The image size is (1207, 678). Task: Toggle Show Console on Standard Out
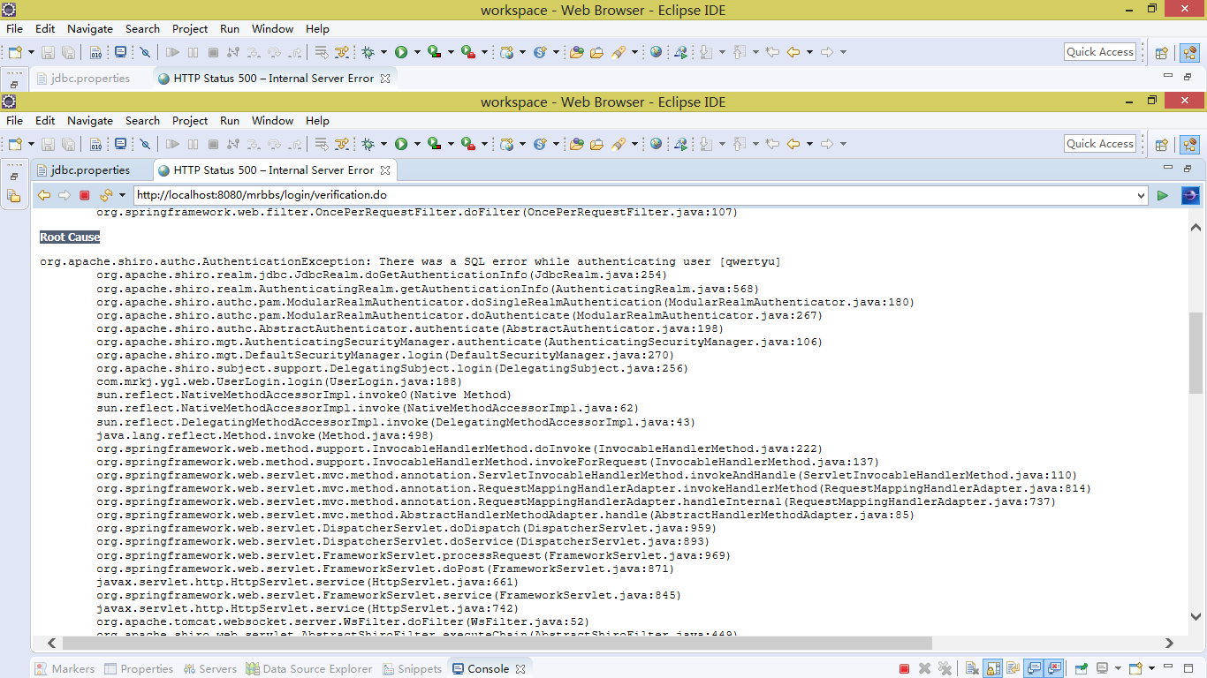pyautogui.click(x=1033, y=668)
